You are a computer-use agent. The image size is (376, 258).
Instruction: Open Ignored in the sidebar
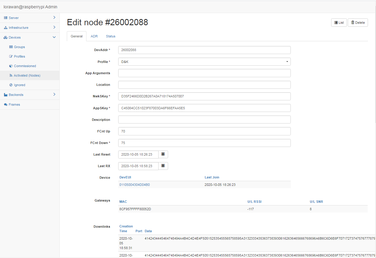30,85
